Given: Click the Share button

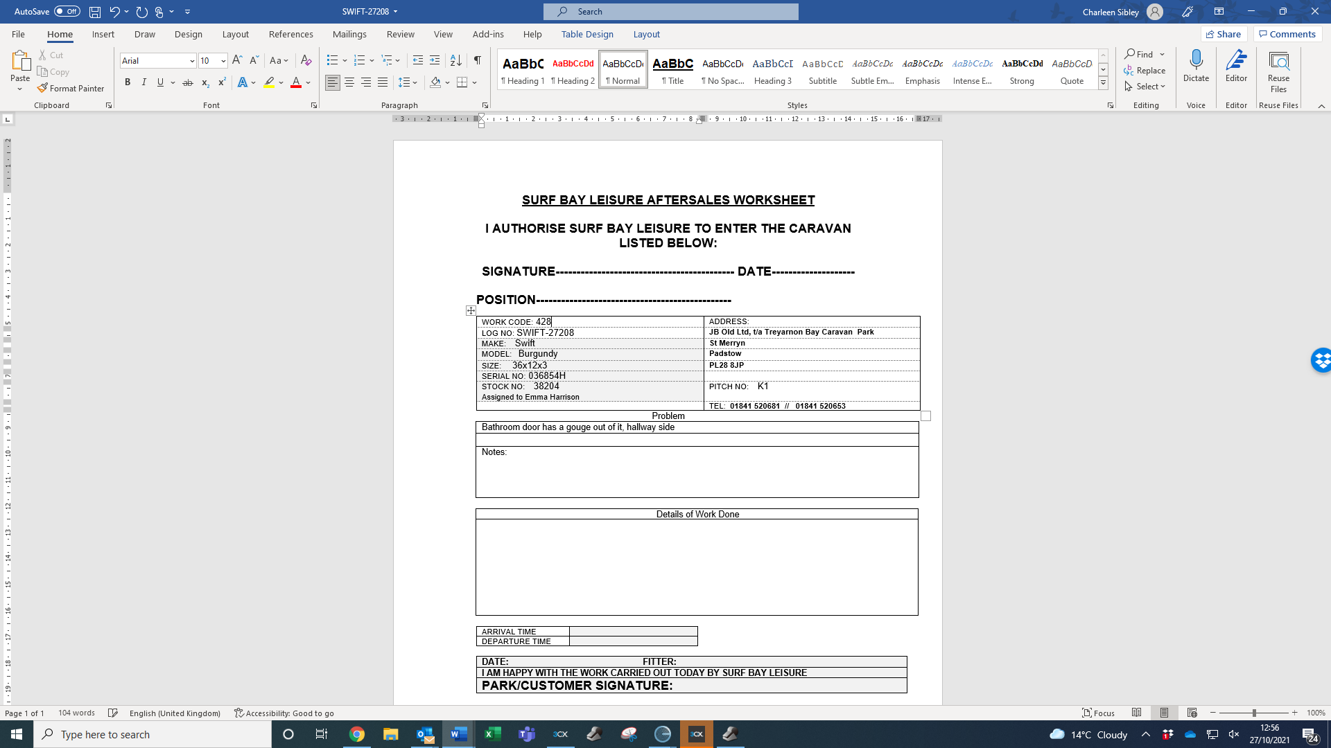Looking at the screenshot, I should (1224, 34).
